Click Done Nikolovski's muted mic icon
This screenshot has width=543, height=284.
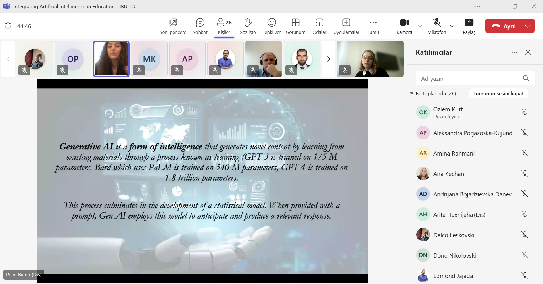(x=525, y=255)
